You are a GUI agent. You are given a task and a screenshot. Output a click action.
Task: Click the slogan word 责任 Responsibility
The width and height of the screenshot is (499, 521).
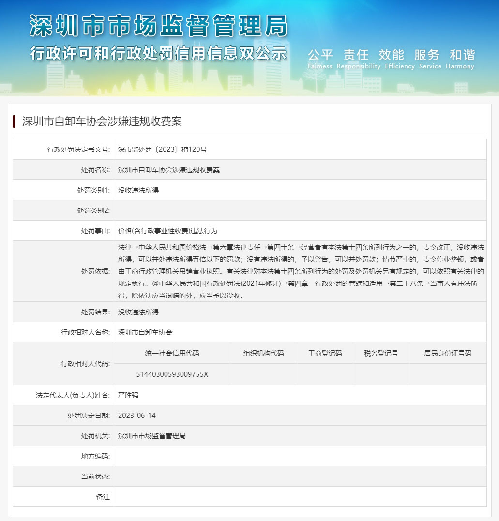pyautogui.click(x=358, y=59)
